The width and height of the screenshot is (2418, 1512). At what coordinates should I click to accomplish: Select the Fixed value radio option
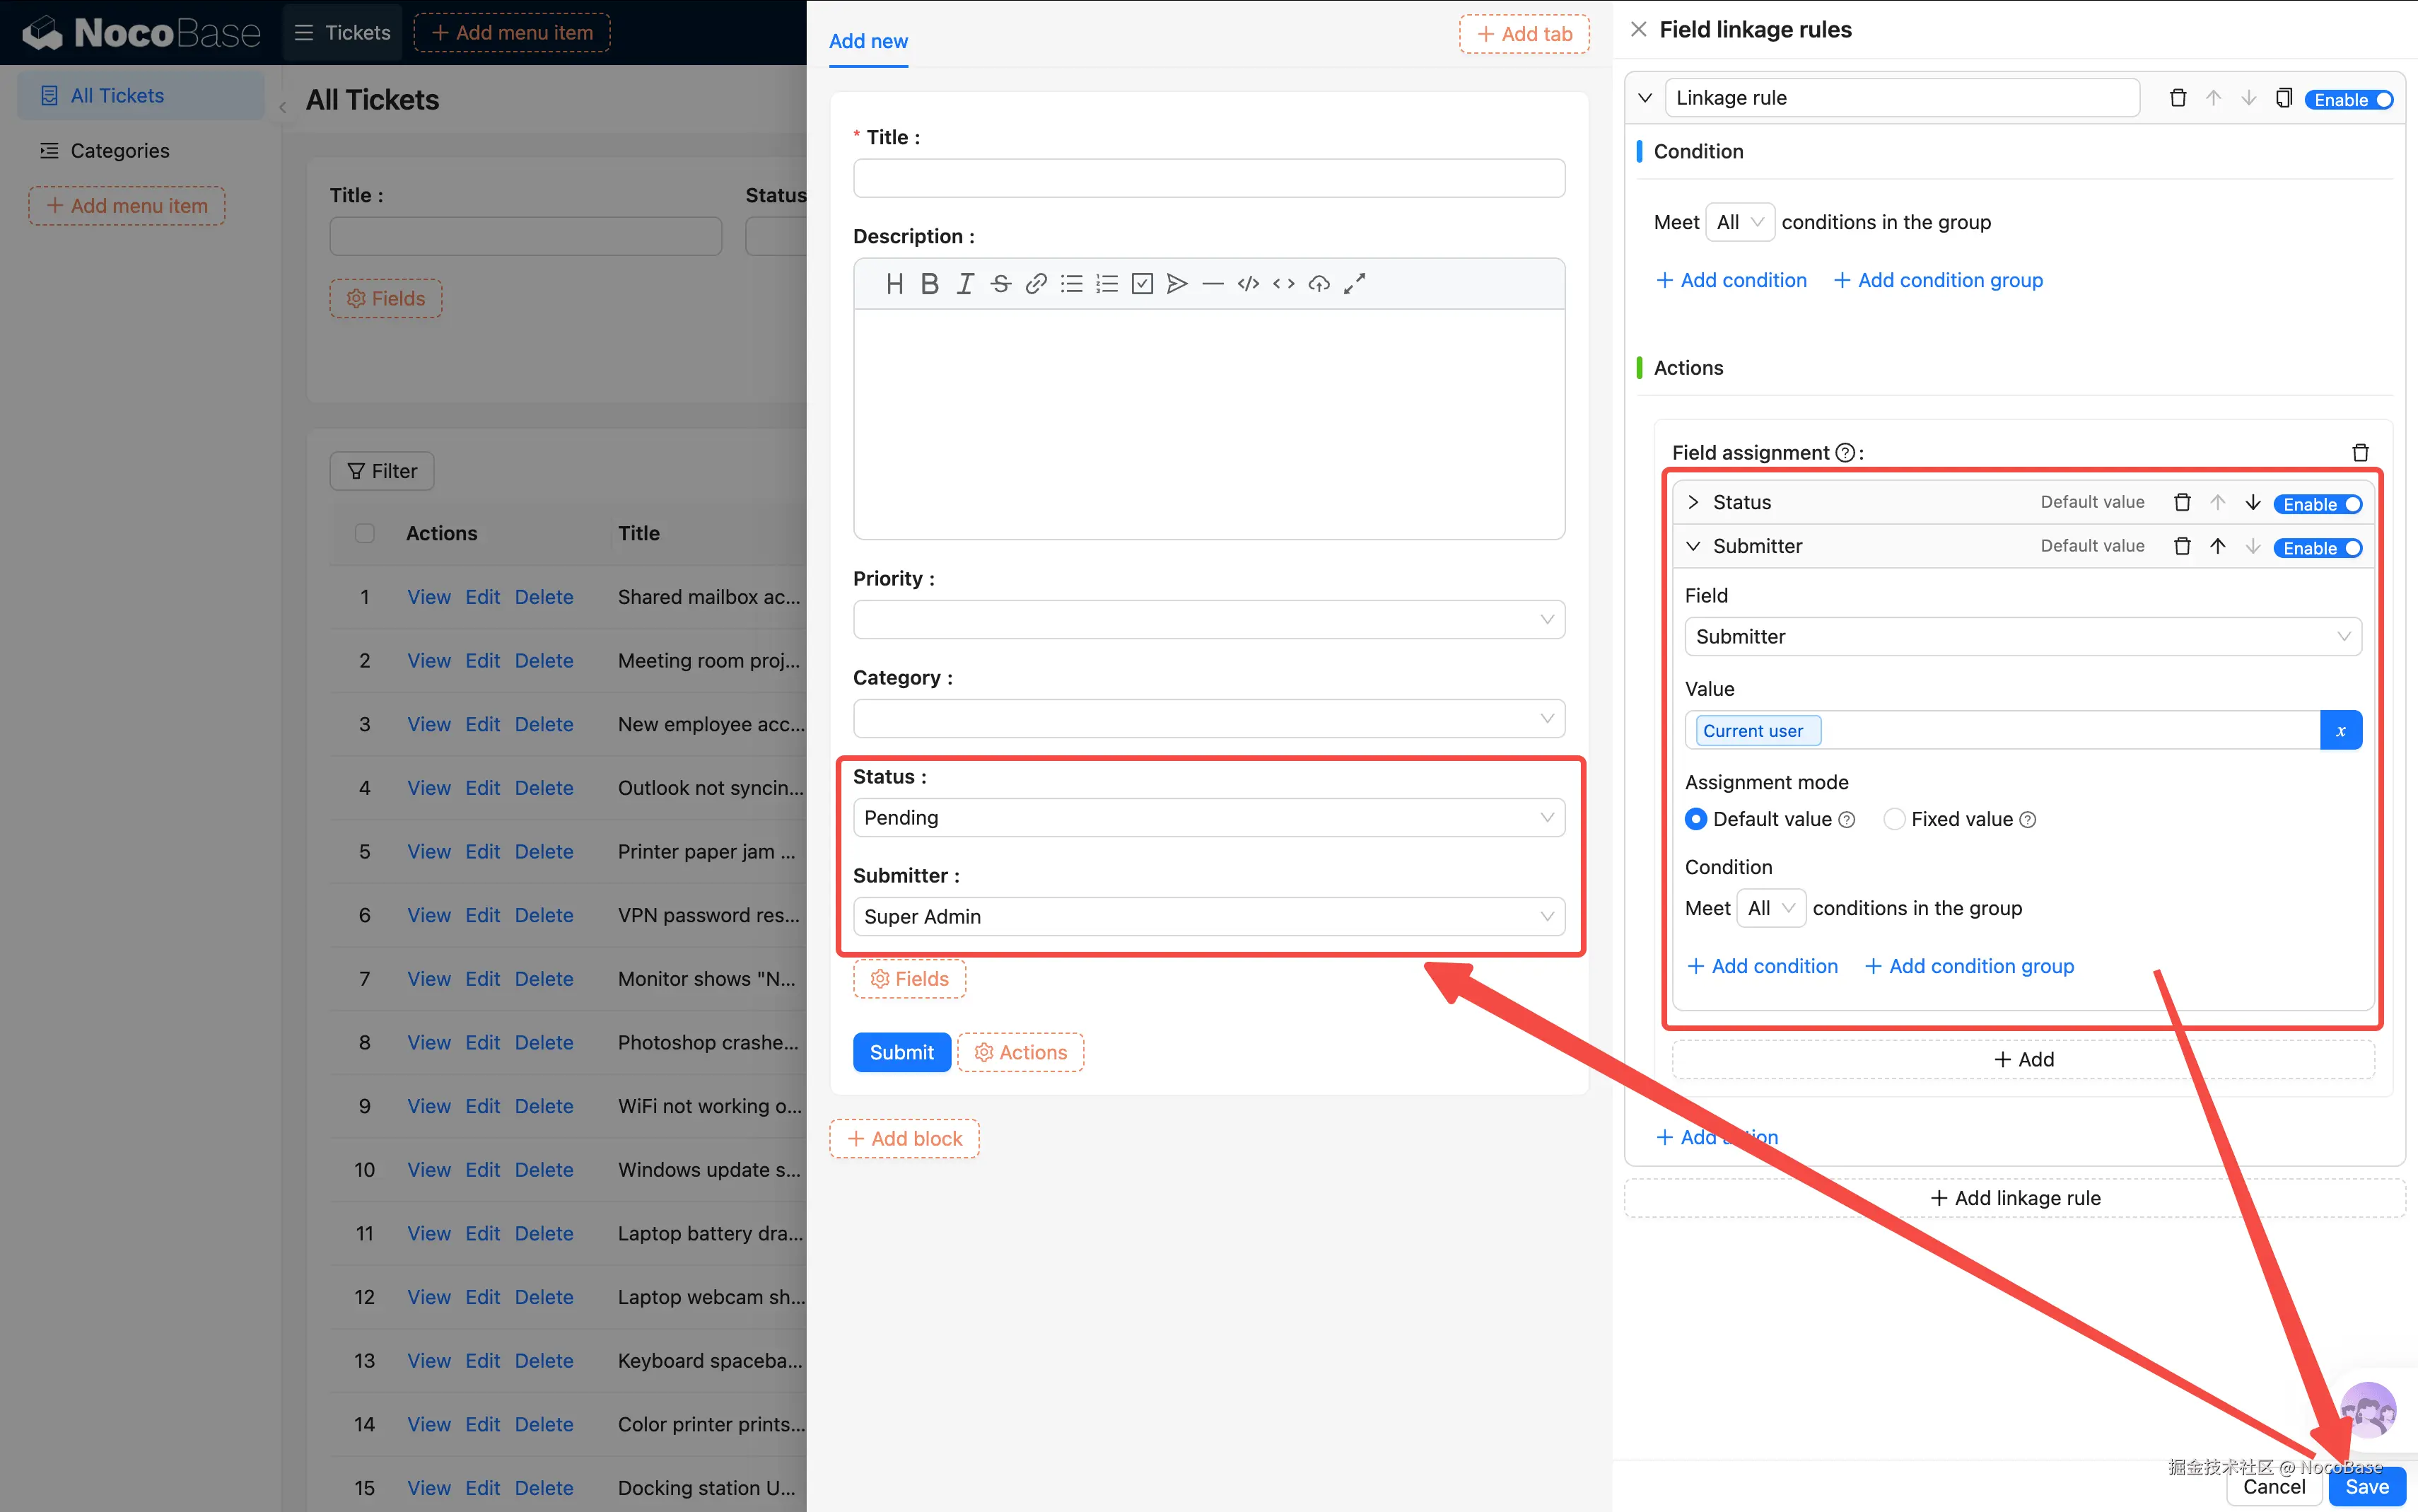[x=1894, y=820]
